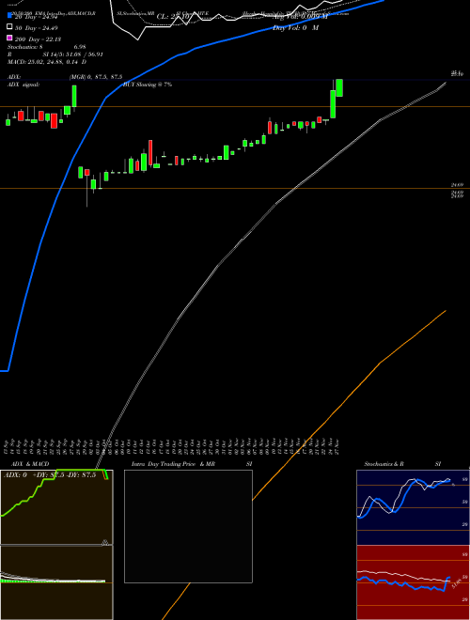Click the 'SI 14/5: 51.08 / 56.91' reading
The height and width of the screenshot is (620, 470).
click(72, 54)
